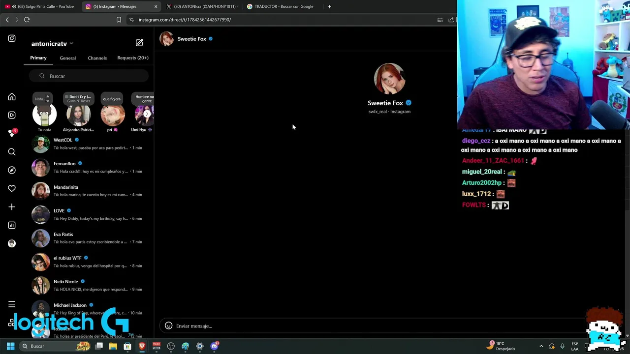Image resolution: width=630 pixels, height=354 pixels.
Task: Click the Create plus icon
Action: (12, 207)
